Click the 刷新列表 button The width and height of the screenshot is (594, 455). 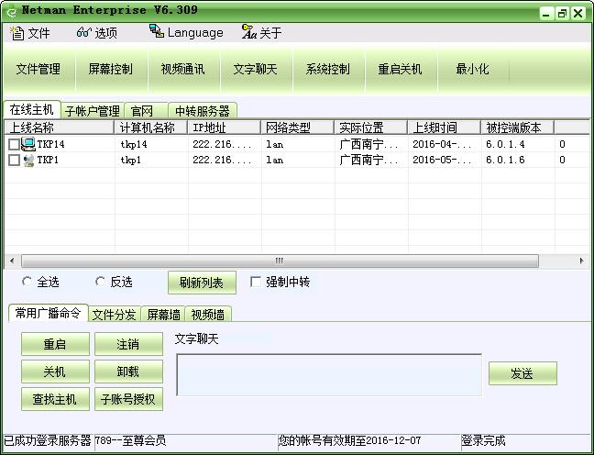point(202,283)
